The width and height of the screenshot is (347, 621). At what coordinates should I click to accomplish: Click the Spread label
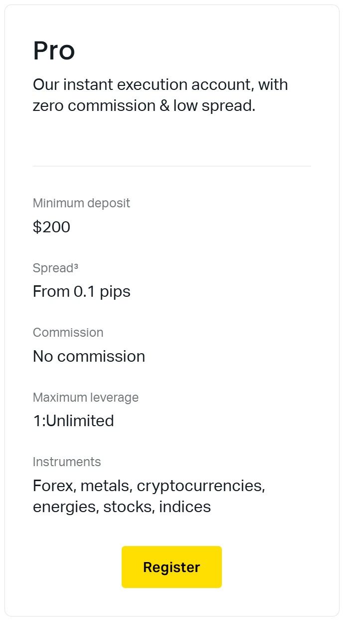pyautogui.click(x=53, y=268)
